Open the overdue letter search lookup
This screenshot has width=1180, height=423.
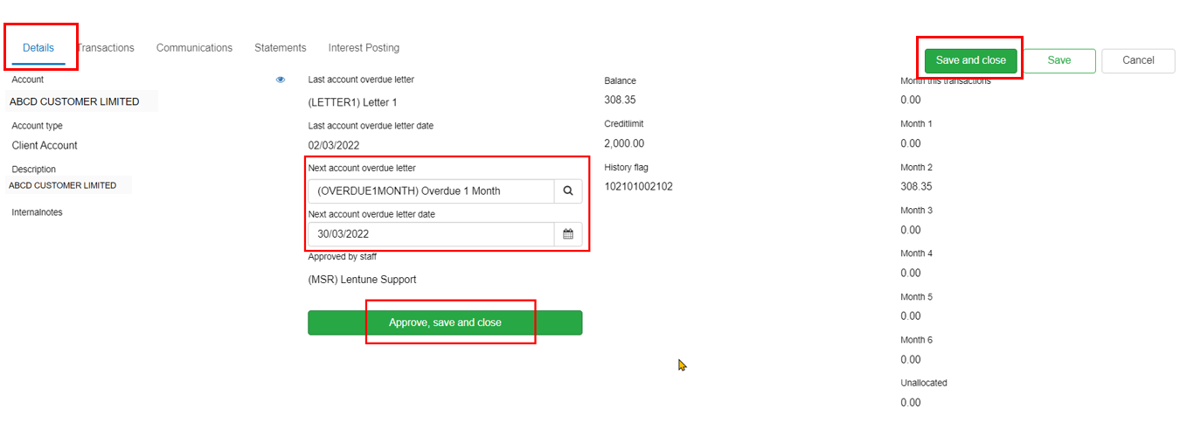(x=568, y=191)
